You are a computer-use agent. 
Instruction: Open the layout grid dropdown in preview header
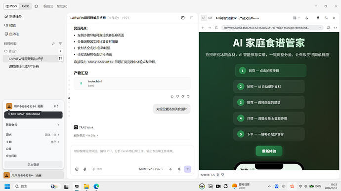click(x=296, y=18)
